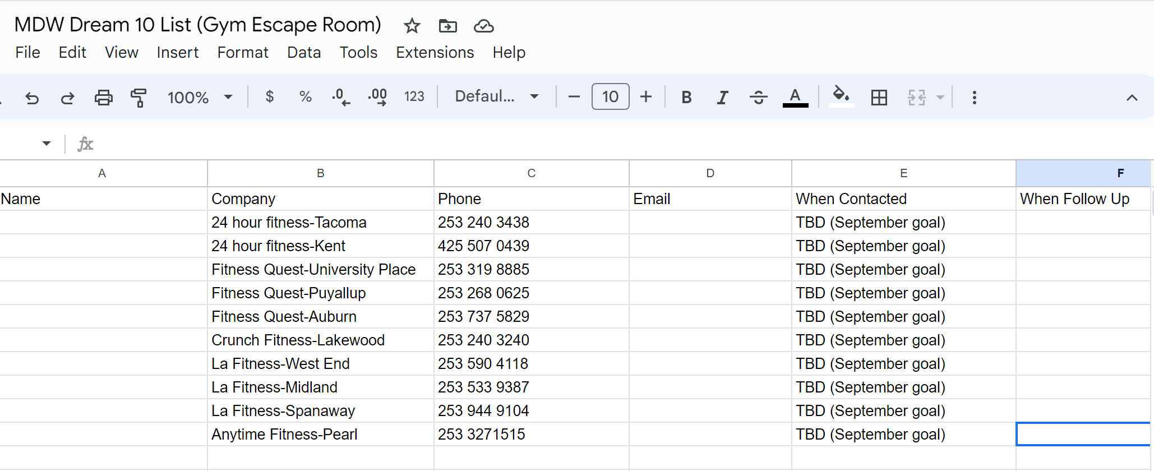
Task: Expand the merge cells dropdown arrow
Action: tap(940, 98)
